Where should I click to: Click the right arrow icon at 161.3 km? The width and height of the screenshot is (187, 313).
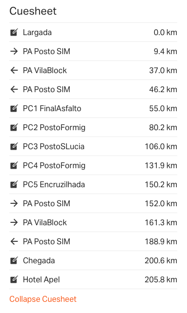(x=14, y=222)
